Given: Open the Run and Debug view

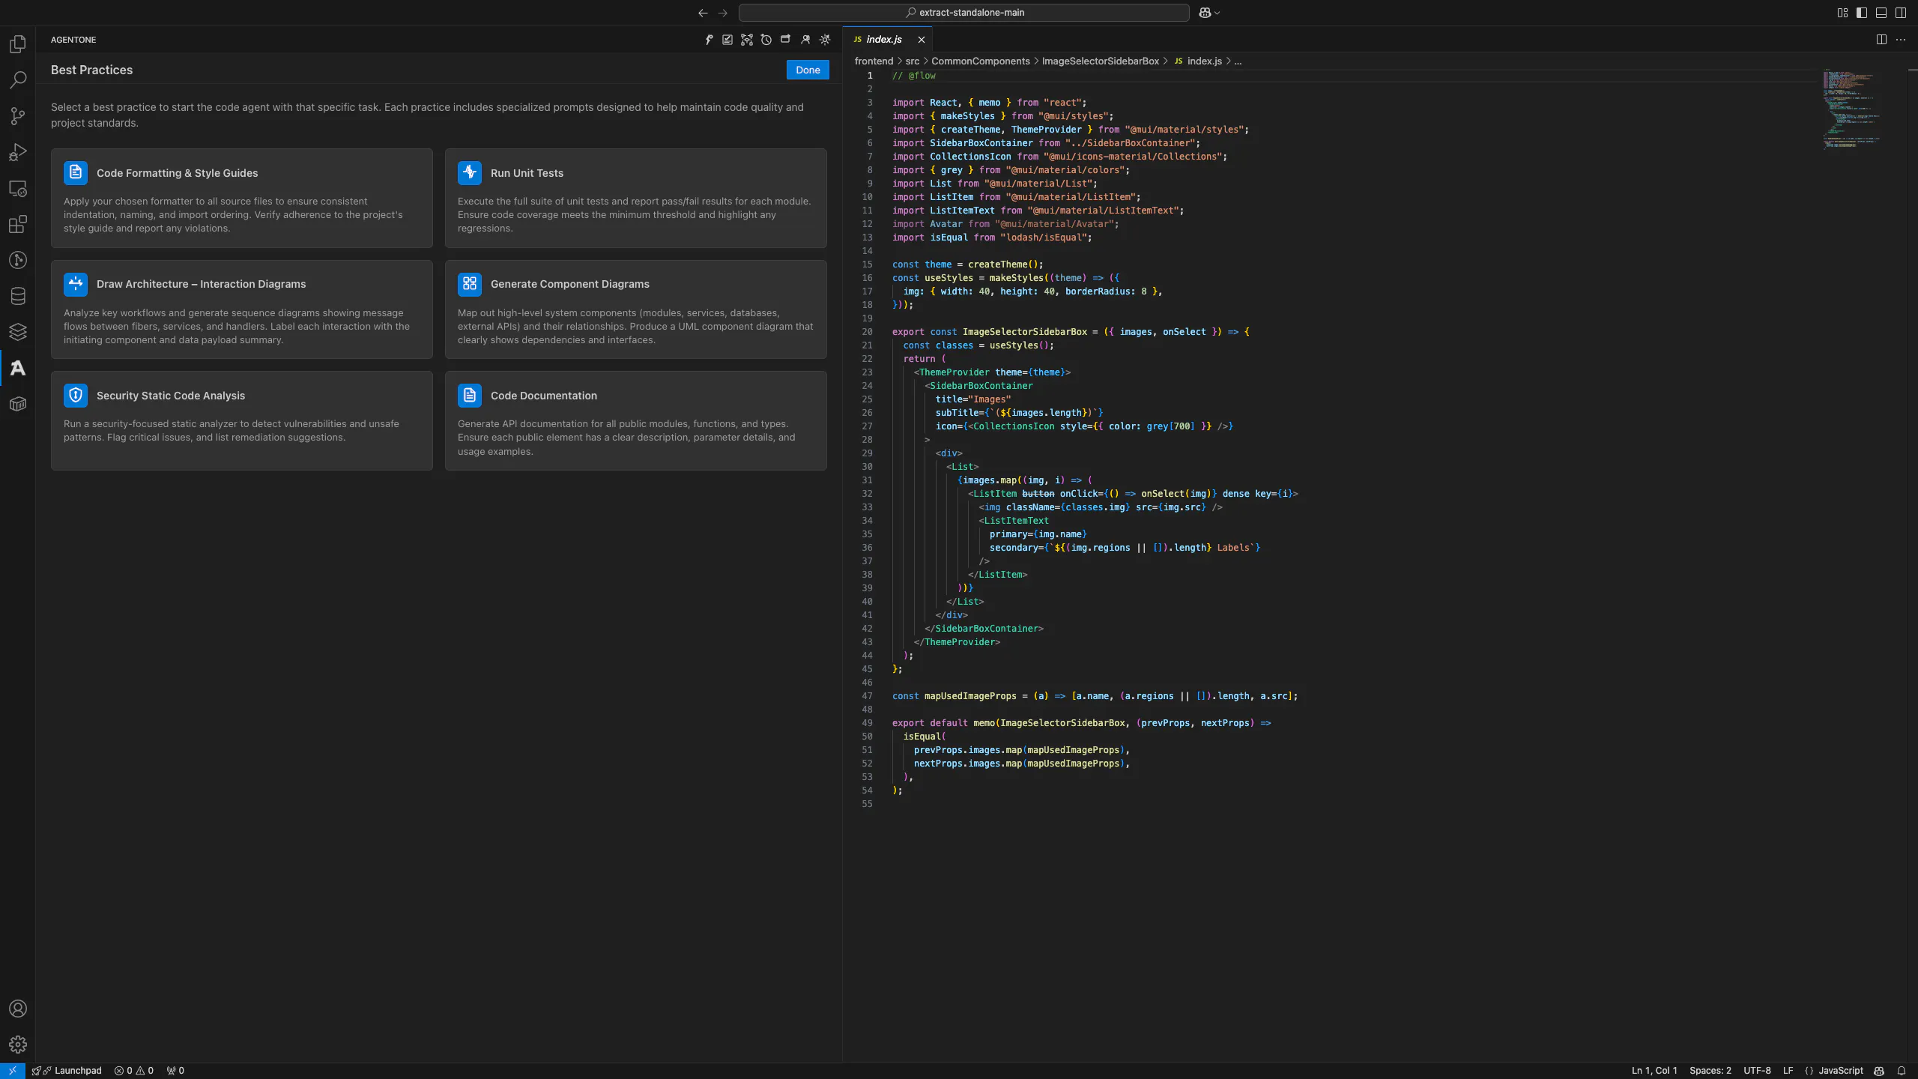Looking at the screenshot, I should tap(18, 152).
